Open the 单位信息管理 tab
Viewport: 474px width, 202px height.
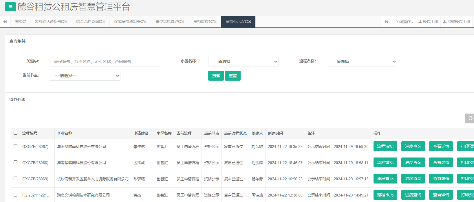click(167, 22)
